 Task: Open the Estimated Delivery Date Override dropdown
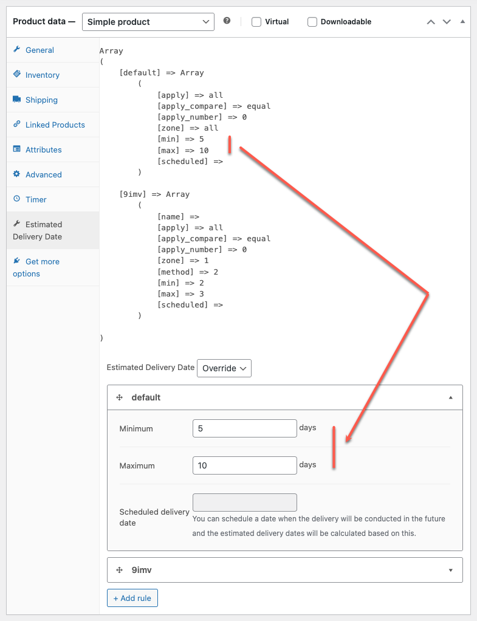click(224, 368)
